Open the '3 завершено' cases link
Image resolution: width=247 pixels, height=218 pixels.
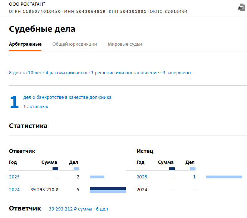(x=177, y=73)
